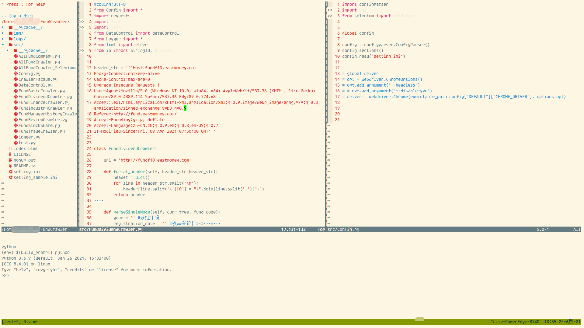The width and height of the screenshot is (584, 328).
Task: Go up a directory via '.. (up a dir)'
Action: pyautogui.click(x=17, y=16)
